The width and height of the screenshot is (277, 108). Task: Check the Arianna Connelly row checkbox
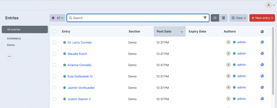(54, 65)
